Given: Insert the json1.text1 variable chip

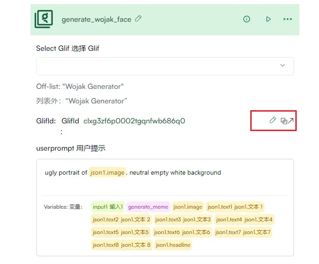Looking at the screenshot, I should (235, 207).
